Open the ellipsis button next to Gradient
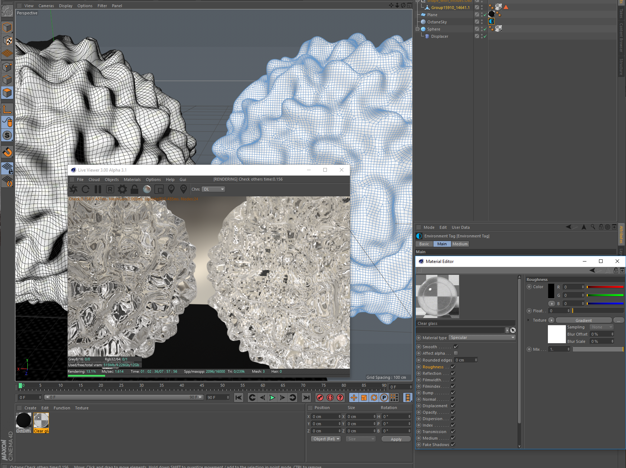 (x=618, y=320)
